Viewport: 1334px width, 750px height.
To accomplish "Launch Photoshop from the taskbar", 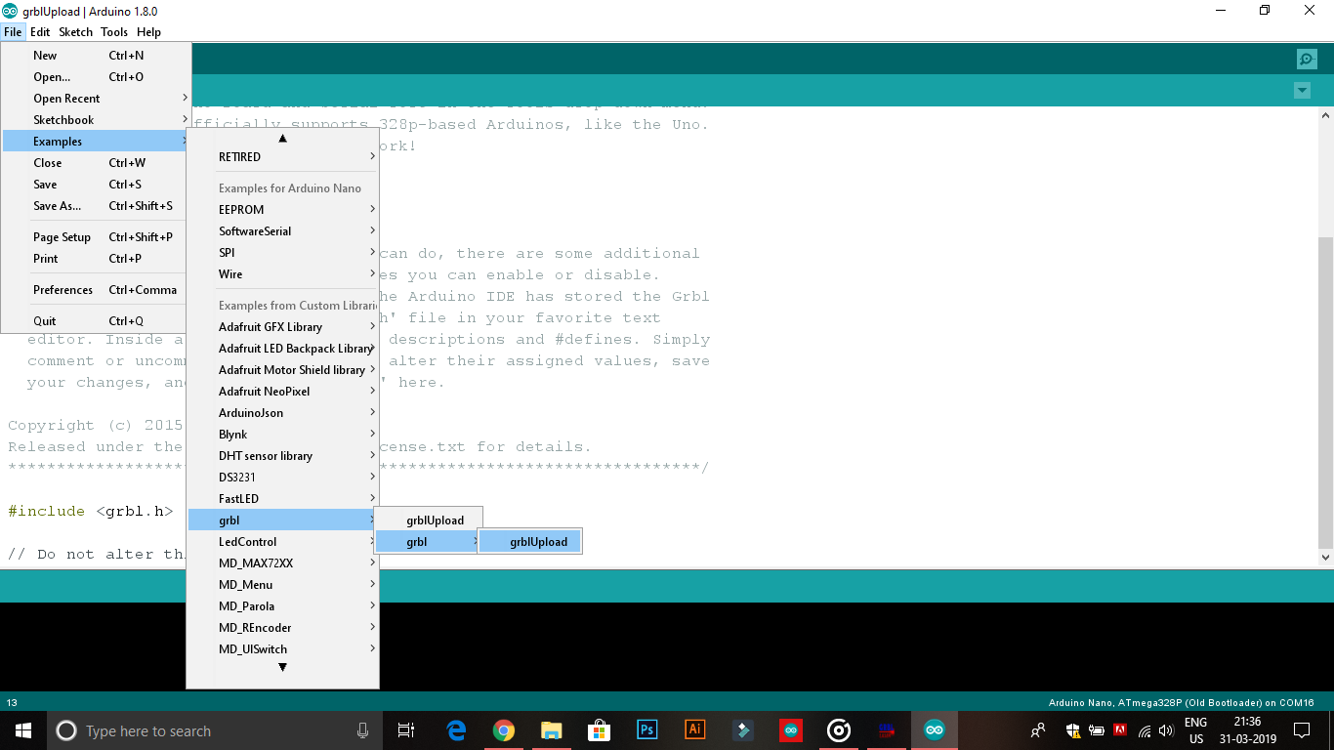I will (646, 729).
